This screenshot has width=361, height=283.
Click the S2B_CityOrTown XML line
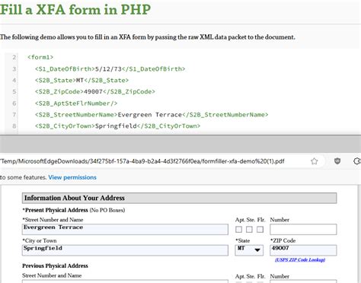(117, 126)
